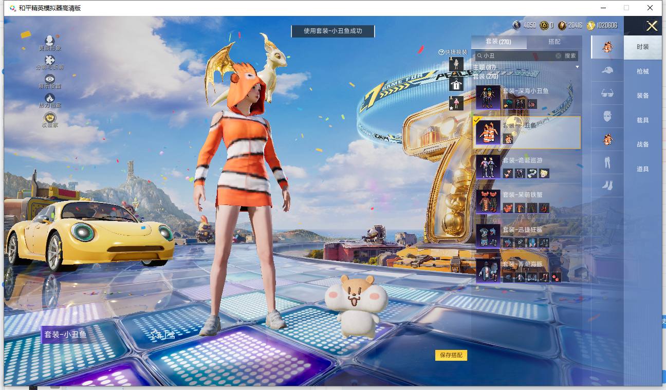This screenshot has width=666, height=390.
Task: Select the equipped 套装-小丑鱼 outfit thumbnail
Action: [488, 132]
